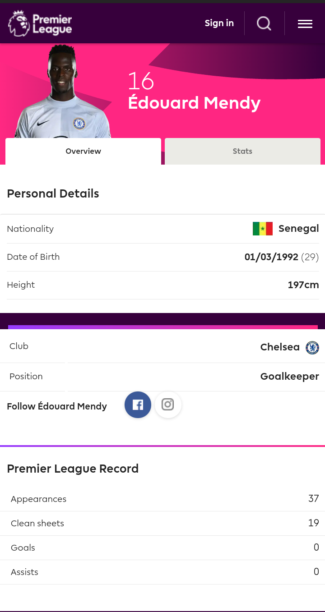This screenshot has height=612, width=325.
Task: Click the Senegal nationality text
Action: [299, 229]
